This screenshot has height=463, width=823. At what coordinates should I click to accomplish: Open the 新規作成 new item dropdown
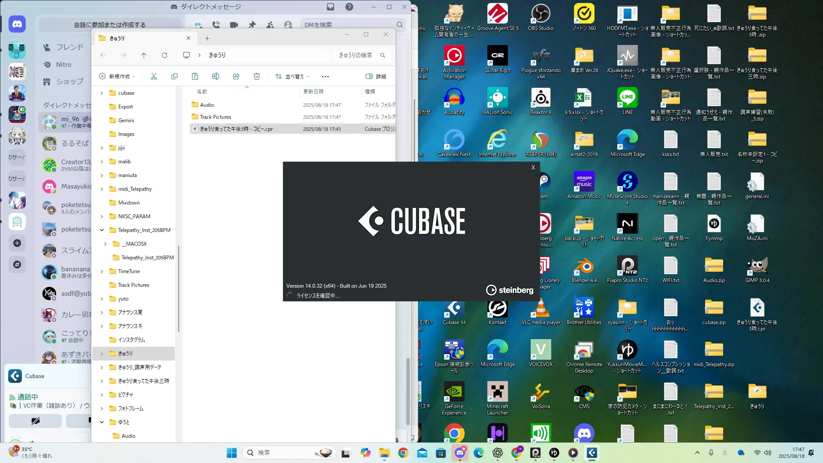coord(117,76)
